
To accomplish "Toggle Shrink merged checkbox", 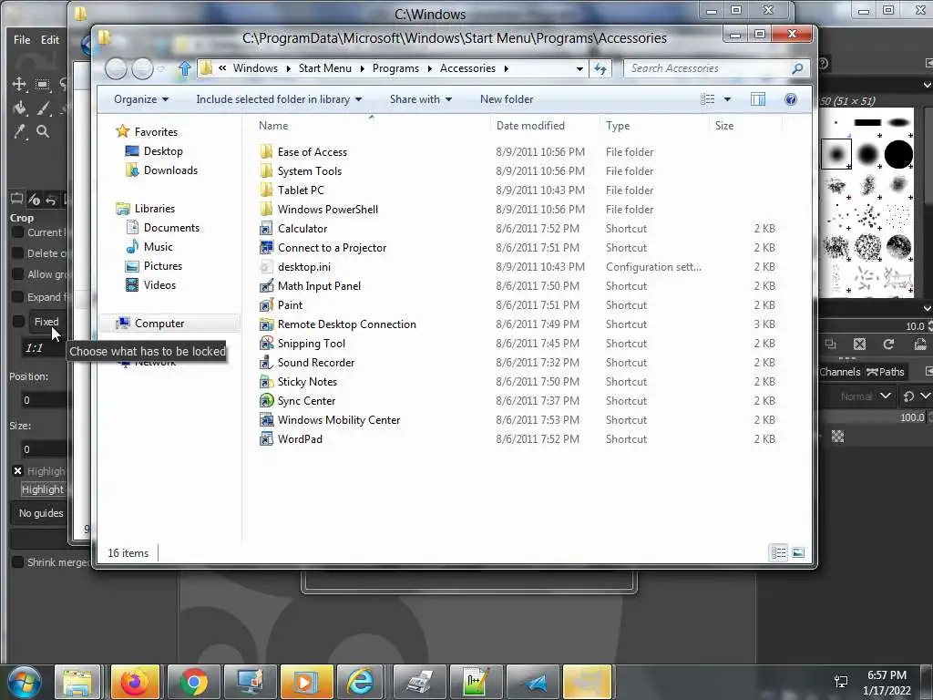I will [18, 561].
